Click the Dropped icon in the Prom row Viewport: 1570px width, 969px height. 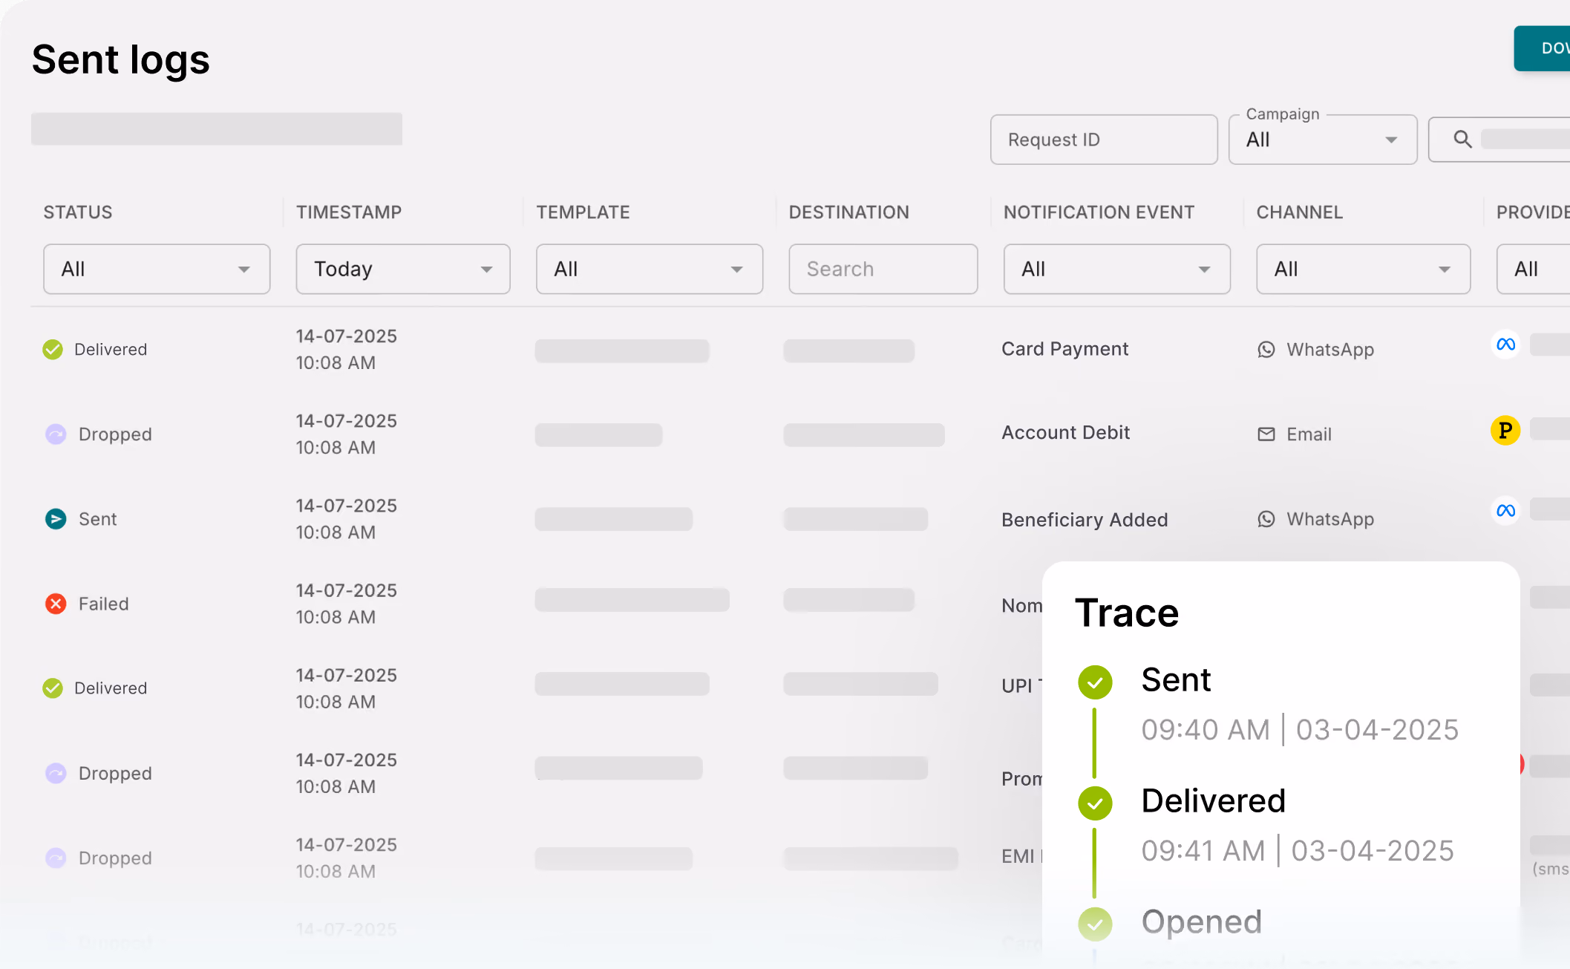(56, 773)
